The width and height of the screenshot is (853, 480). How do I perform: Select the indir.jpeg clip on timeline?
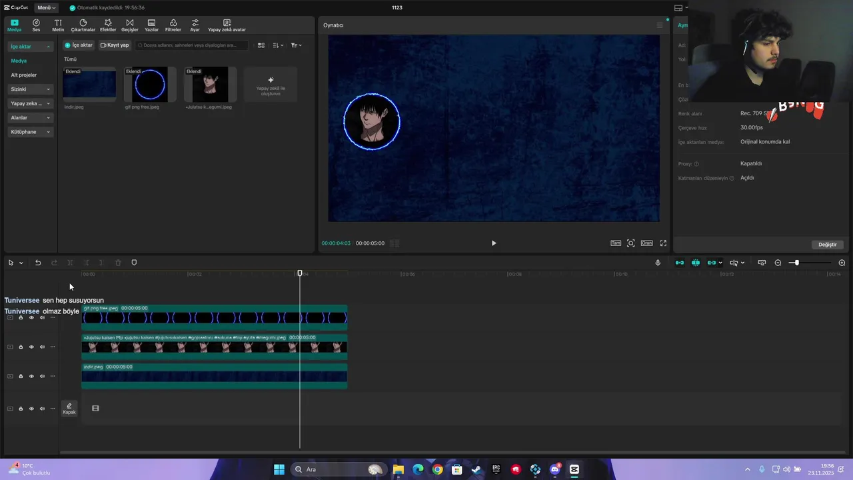[214, 376]
